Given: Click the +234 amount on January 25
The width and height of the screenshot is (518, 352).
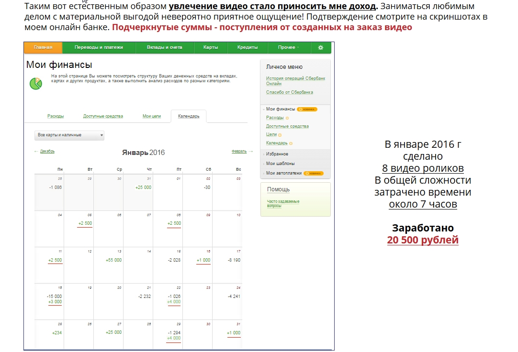Looking at the screenshot, I should point(57,333).
